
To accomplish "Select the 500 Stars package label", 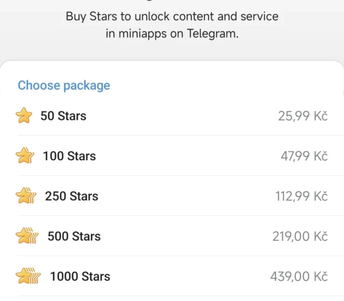I will click(74, 236).
